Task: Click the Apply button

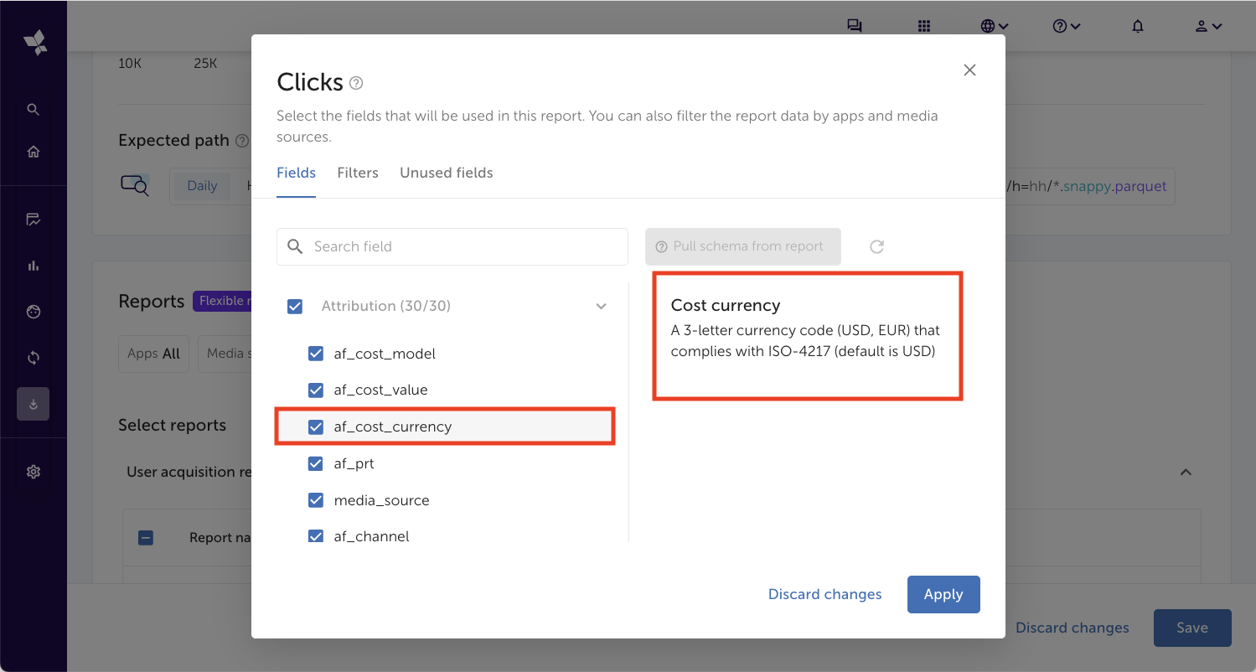Action: coord(943,594)
